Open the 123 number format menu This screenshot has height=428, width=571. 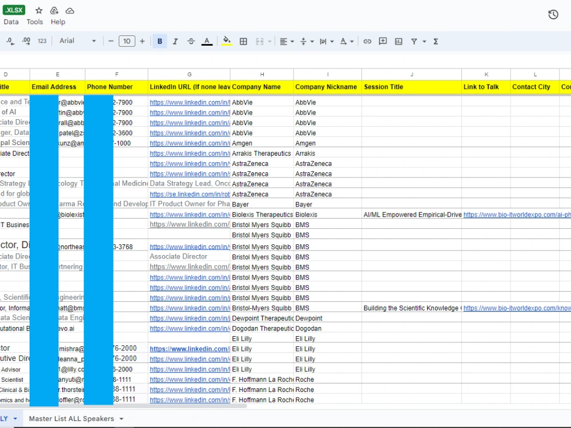[42, 42]
